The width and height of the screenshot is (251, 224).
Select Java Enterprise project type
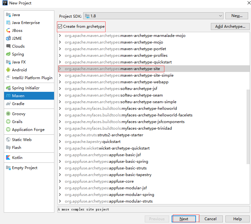(x=29, y=22)
